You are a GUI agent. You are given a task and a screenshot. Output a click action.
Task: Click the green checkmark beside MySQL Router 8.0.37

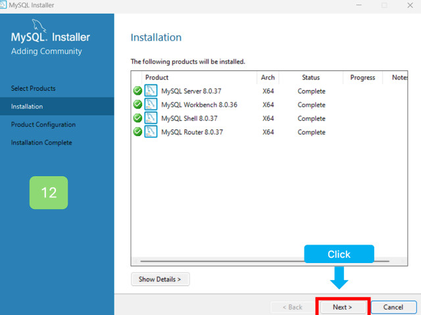(137, 132)
